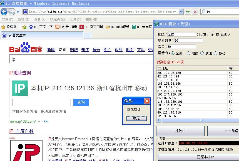Stop loading with the red X icon
This screenshot has width=239, height=161.
click(x=195, y=12)
